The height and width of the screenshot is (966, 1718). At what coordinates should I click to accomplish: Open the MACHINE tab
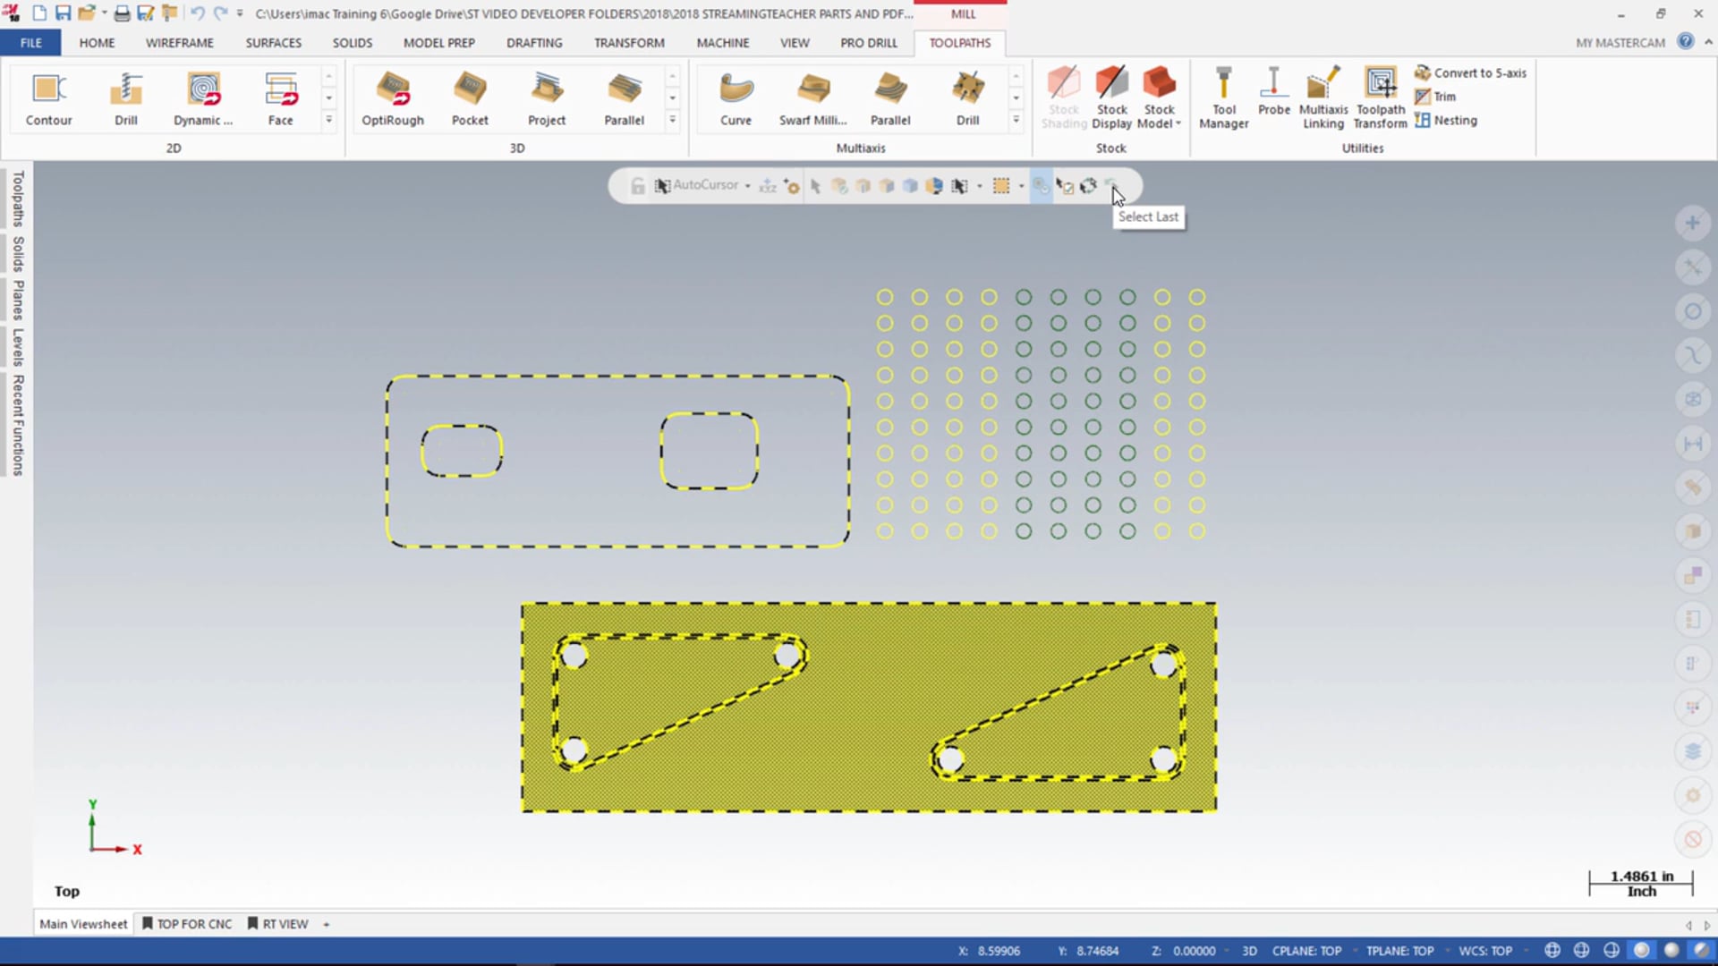723,42
